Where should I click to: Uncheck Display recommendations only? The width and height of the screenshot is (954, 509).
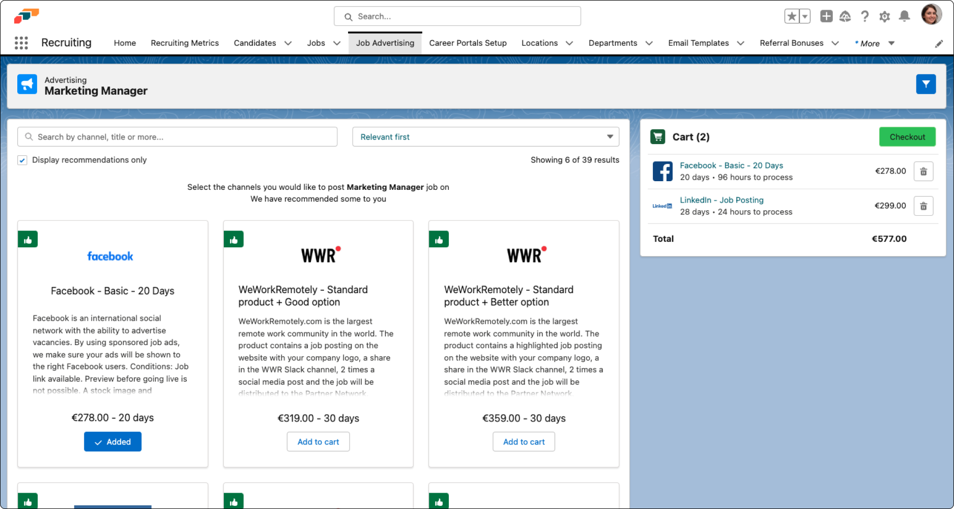[x=22, y=160]
